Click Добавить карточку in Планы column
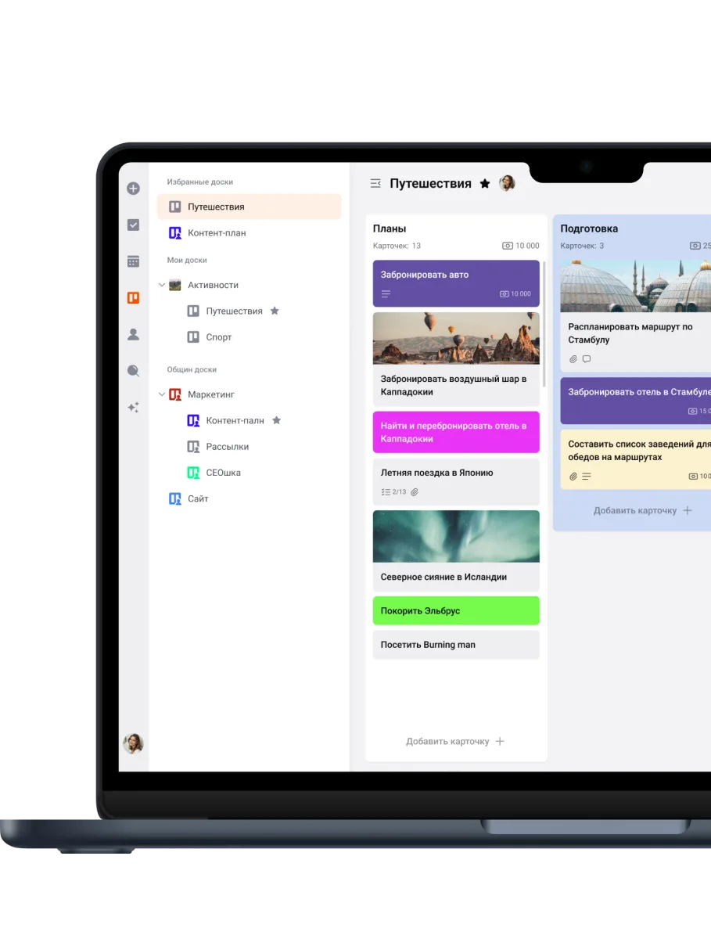711x939 pixels. (455, 741)
